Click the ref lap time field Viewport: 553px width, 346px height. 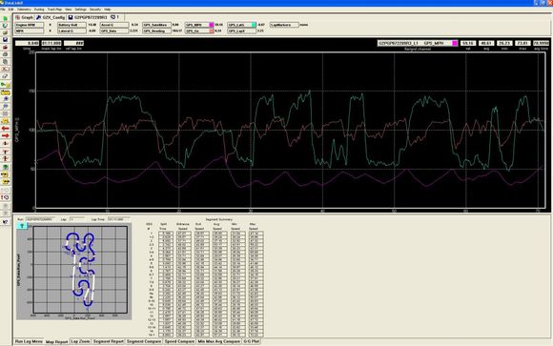(73, 43)
